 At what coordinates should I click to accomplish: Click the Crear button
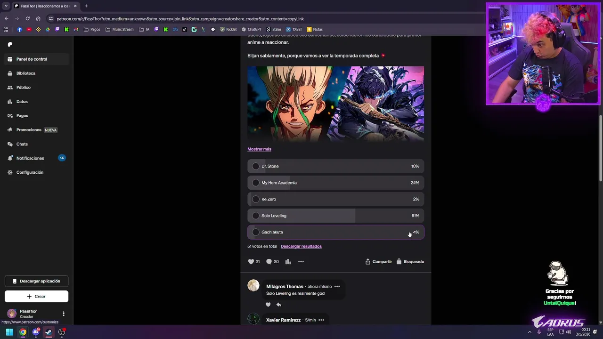[36, 297]
